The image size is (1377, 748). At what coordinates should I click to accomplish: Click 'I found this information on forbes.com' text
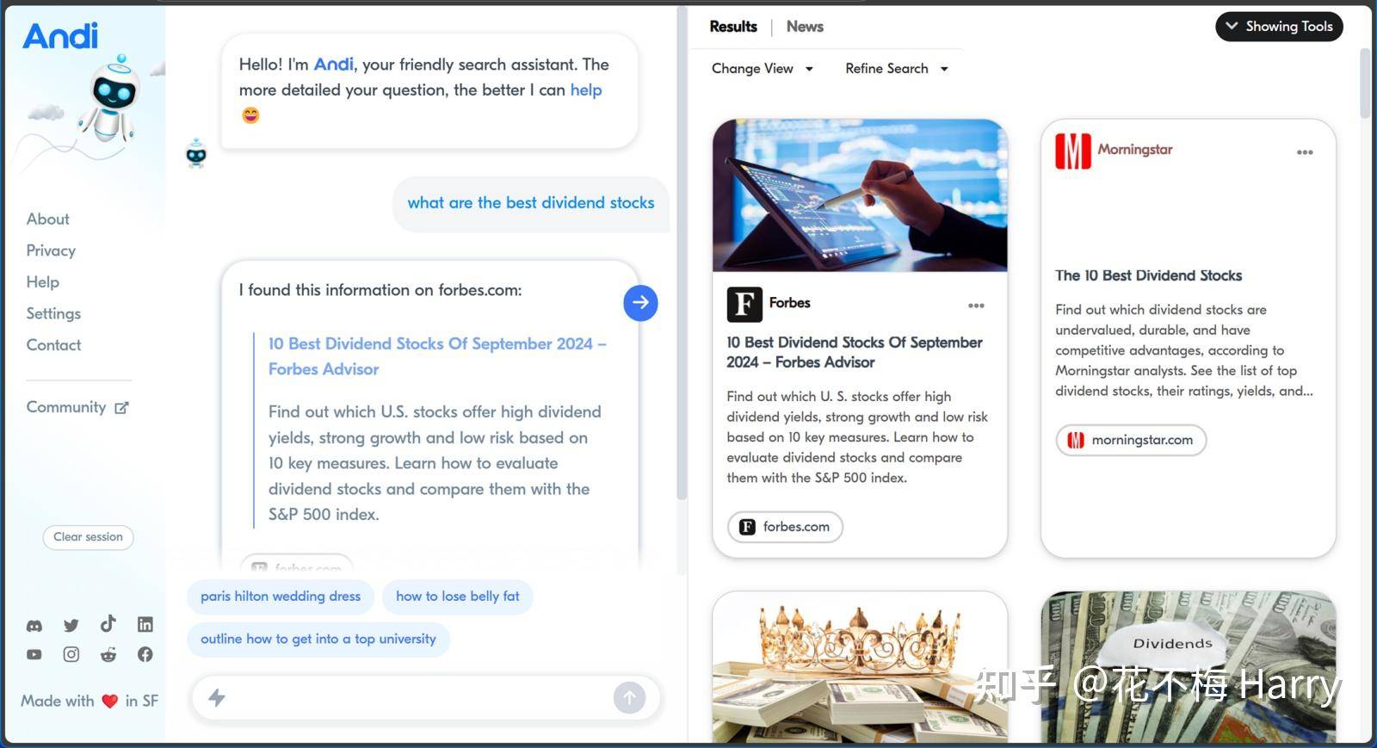tap(380, 290)
